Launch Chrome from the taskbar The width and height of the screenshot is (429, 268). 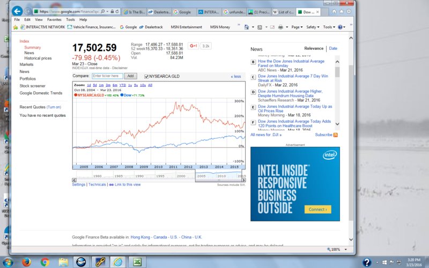[45, 262]
